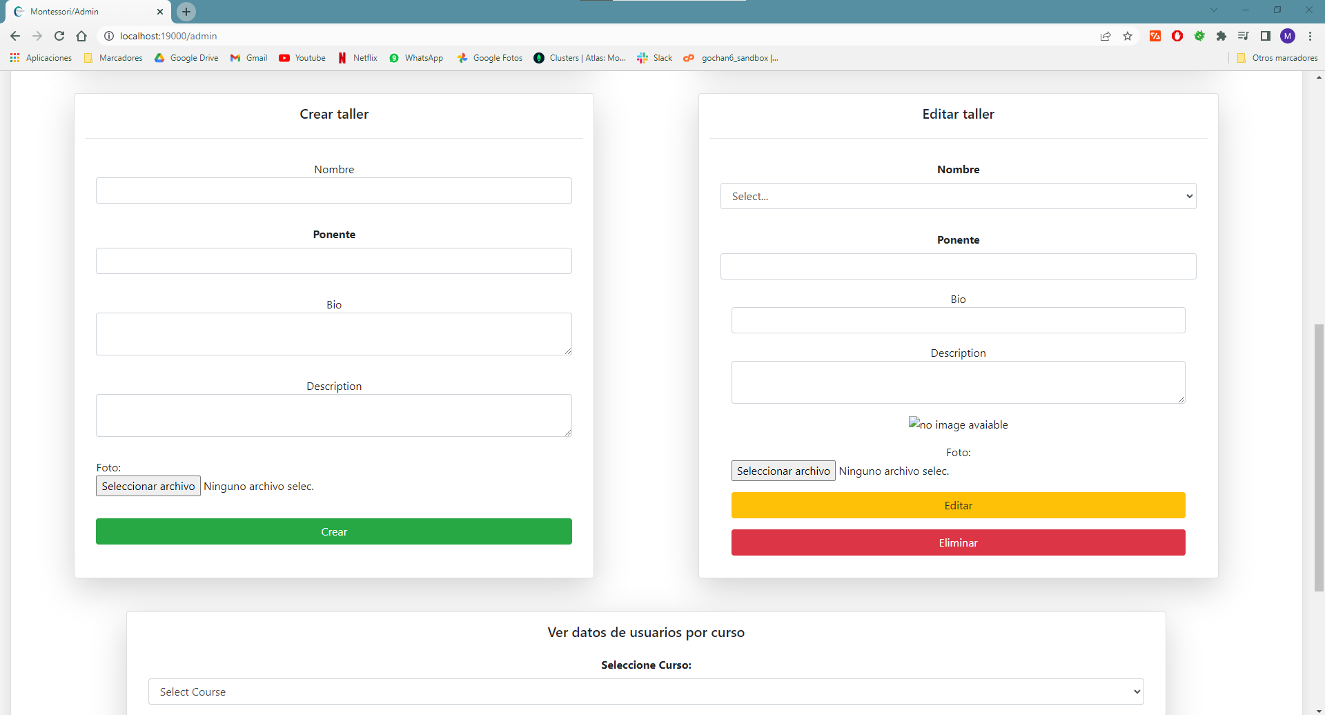1325x715 pixels.
Task: Click the green Crear button
Action: [334, 531]
